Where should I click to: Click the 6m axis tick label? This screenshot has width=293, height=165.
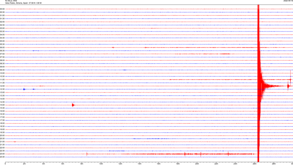click(63, 164)
